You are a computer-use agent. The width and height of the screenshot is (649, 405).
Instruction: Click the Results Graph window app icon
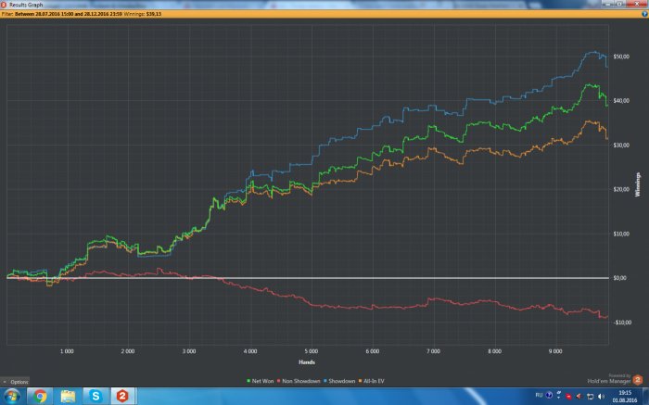click(x=4, y=5)
